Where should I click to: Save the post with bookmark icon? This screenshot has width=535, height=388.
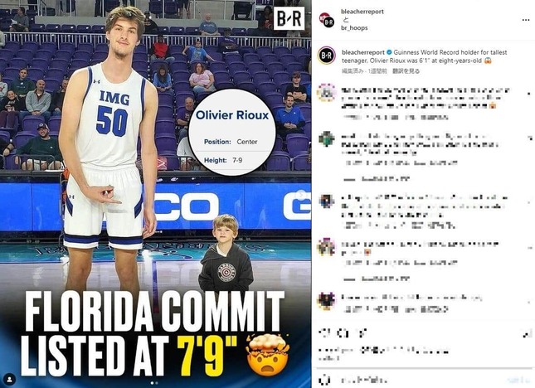pos(528,333)
